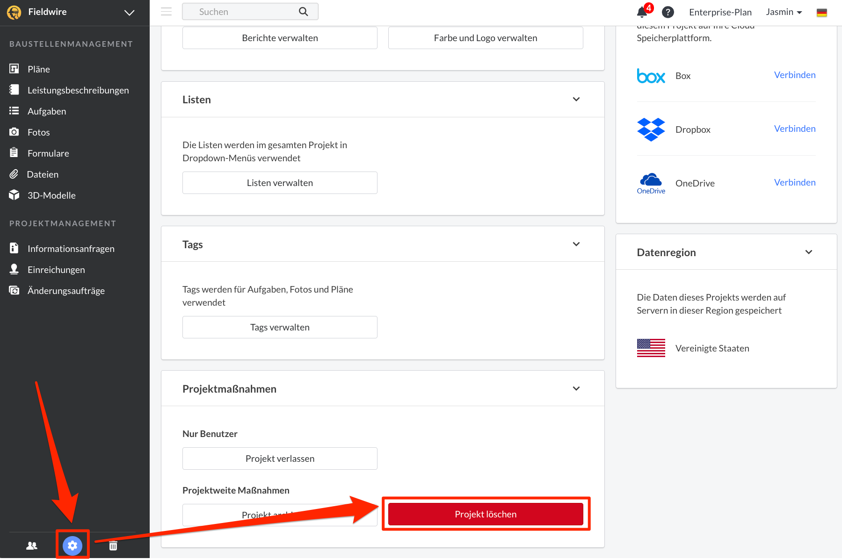Click Verbinden link next to Dropbox
Viewport: 842px width, 559px height.
click(794, 129)
